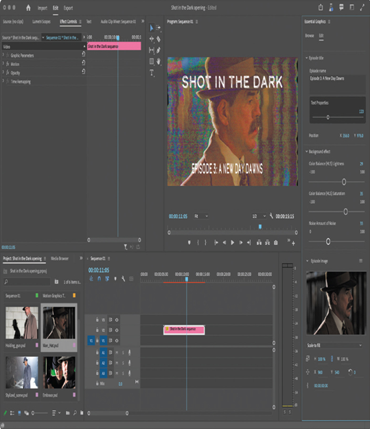370x429 pixels.
Task: Reset the Motion effect
Action: [x=84, y=62]
